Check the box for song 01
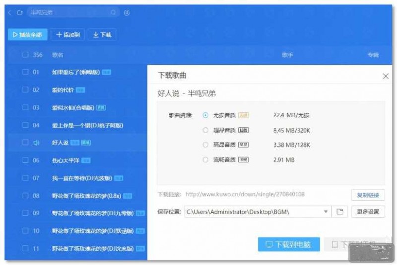The width and height of the screenshot is (397, 265). (x=25, y=72)
